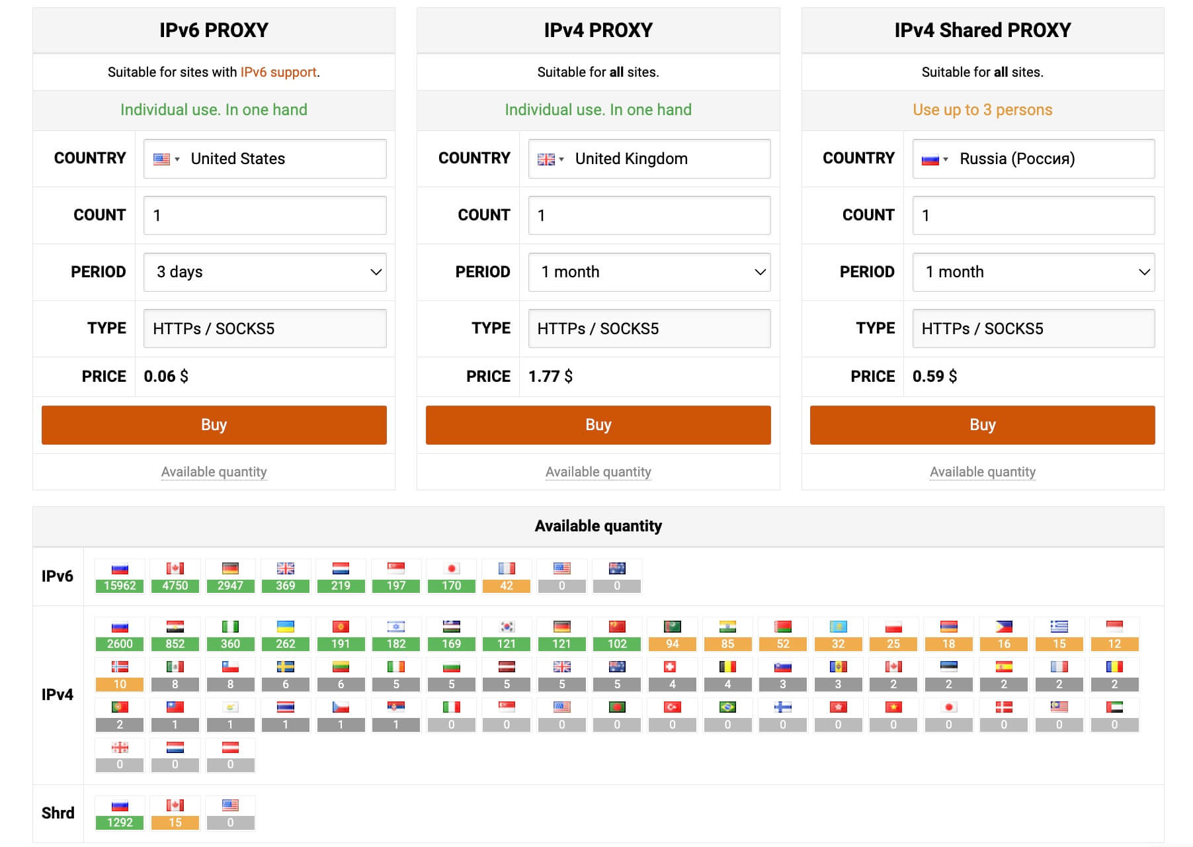This screenshot has width=1193, height=847.
Task: Click Buy for the IPv4 Shared PROXY
Action: [x=983, y=425]
